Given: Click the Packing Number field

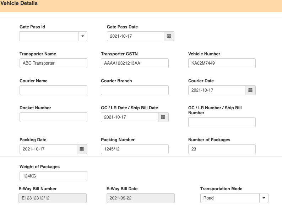Looking at the screenshot, I should (135, 149).
